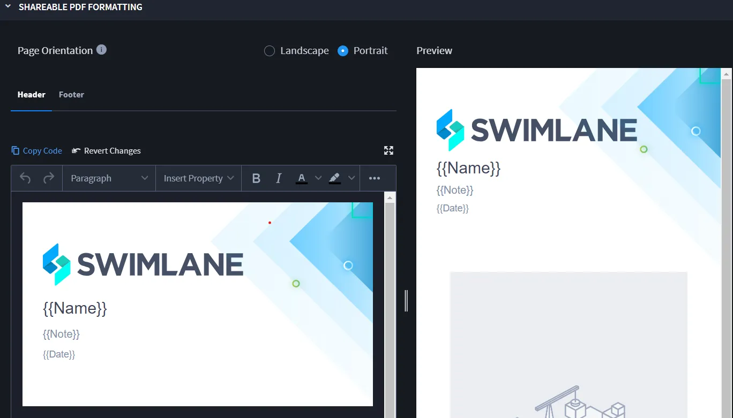Open the highlight color picker arrow

(351, 178)
